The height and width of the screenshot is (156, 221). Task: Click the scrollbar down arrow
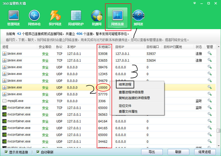pos(219,146)
